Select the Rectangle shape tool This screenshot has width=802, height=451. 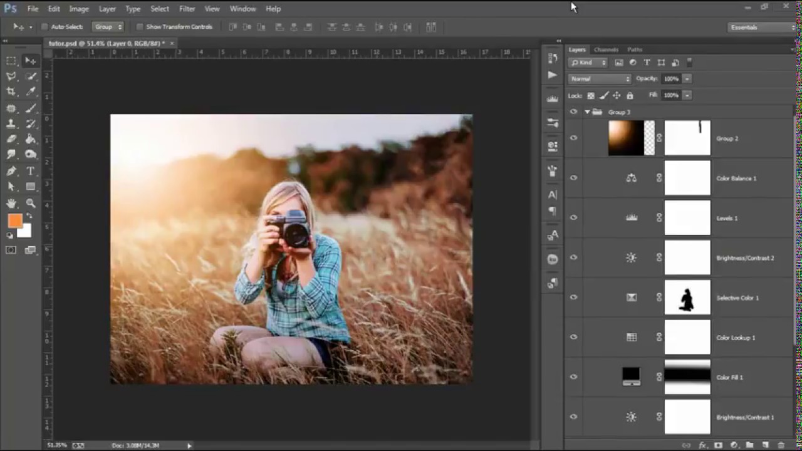30,187
